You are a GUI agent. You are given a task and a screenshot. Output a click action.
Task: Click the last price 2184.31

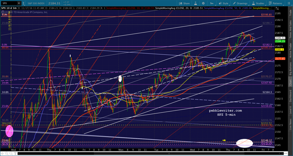coord(54,3)
